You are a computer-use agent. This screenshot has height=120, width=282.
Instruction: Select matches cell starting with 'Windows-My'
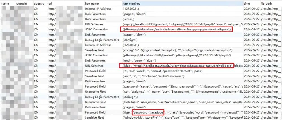[x=183, y=117]
